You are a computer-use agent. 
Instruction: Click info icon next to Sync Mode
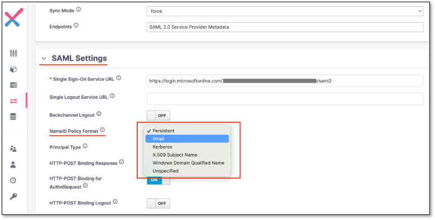click(x=78, y=10)
